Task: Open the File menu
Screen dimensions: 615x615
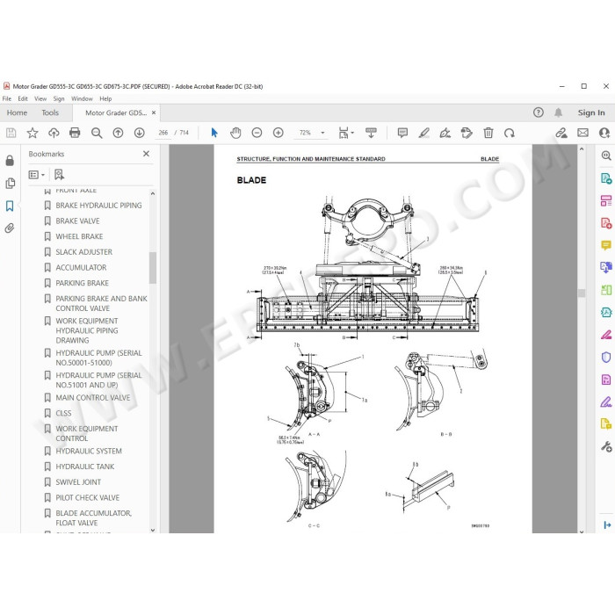Action: click(x=7, y=98)
